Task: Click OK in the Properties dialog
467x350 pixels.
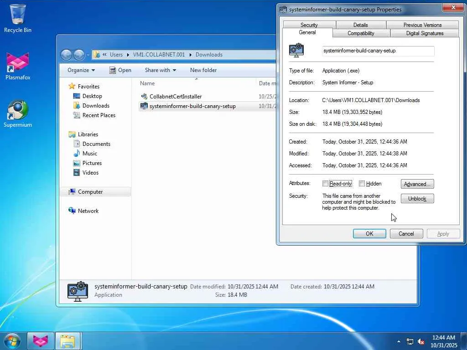Action: 369,234
